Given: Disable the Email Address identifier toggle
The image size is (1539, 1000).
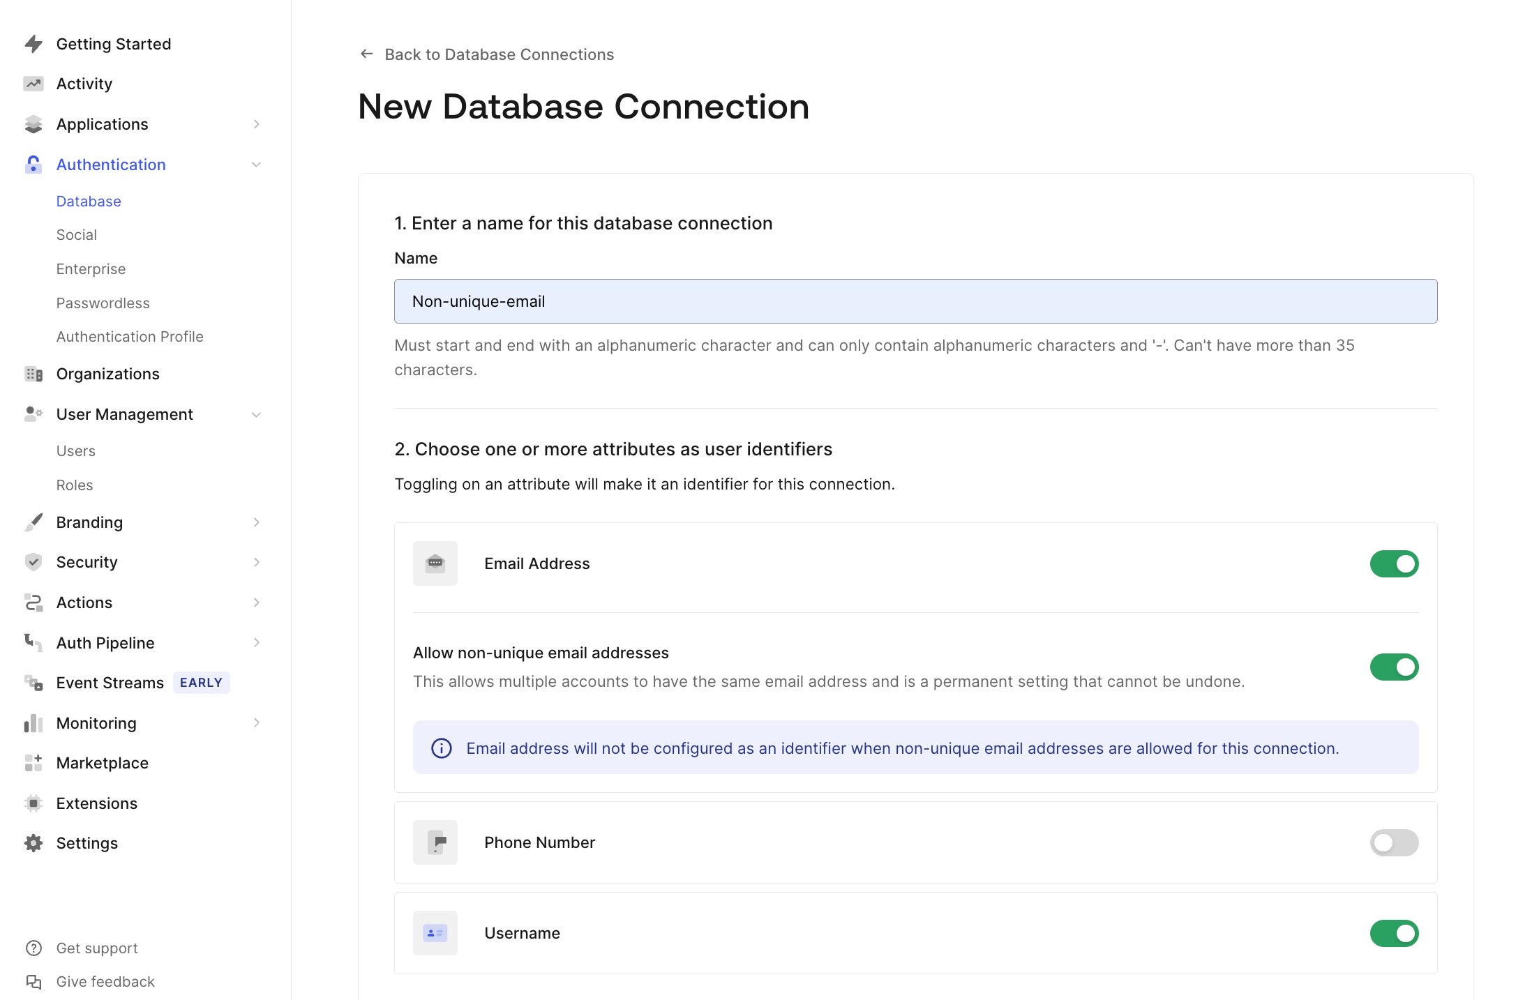Looking at the screenshot, I should pyautogui.click(x=1394, y=563).
